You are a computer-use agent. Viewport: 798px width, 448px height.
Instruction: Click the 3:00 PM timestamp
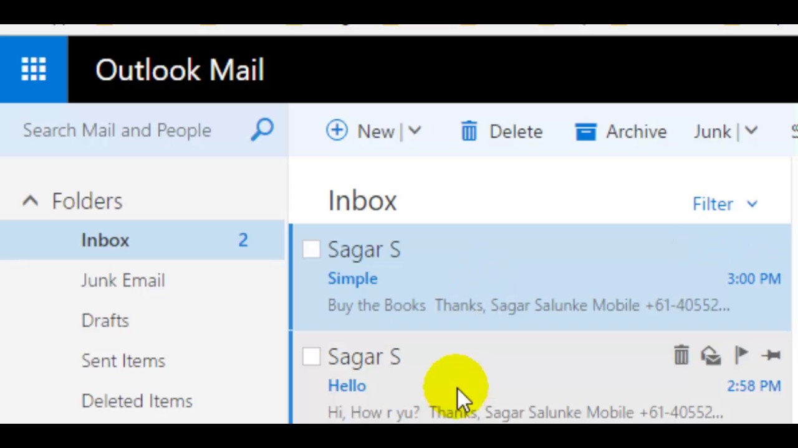pos(754,279)
